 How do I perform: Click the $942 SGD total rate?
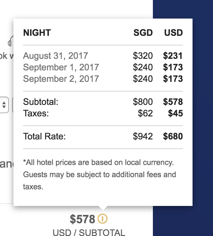click(x=143, y=136)
